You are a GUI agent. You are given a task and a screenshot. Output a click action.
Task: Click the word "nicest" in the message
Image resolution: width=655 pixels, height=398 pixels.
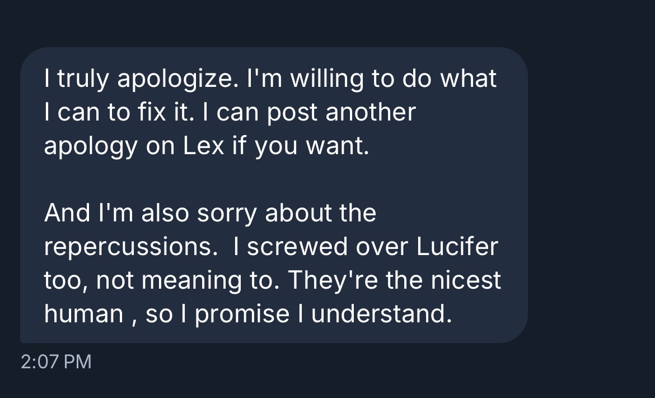pos(468,281)
